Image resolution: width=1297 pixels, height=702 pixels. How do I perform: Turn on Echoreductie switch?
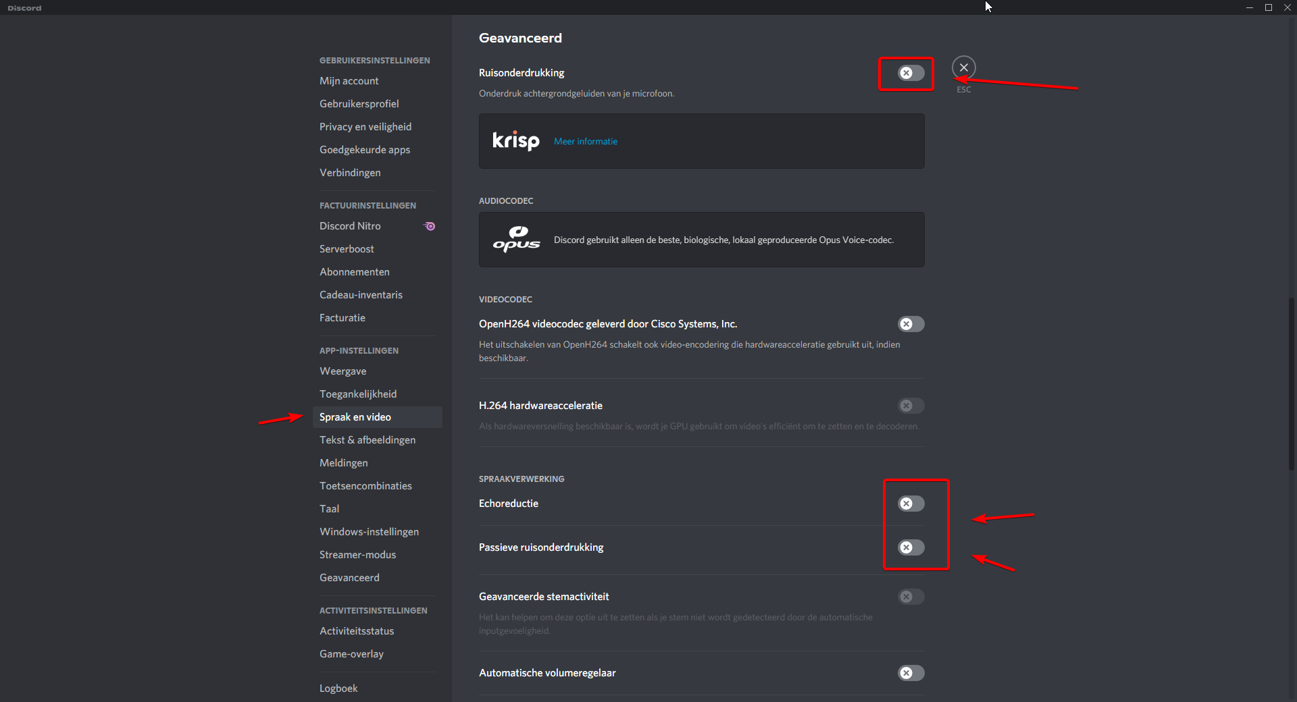click(911, 504)
